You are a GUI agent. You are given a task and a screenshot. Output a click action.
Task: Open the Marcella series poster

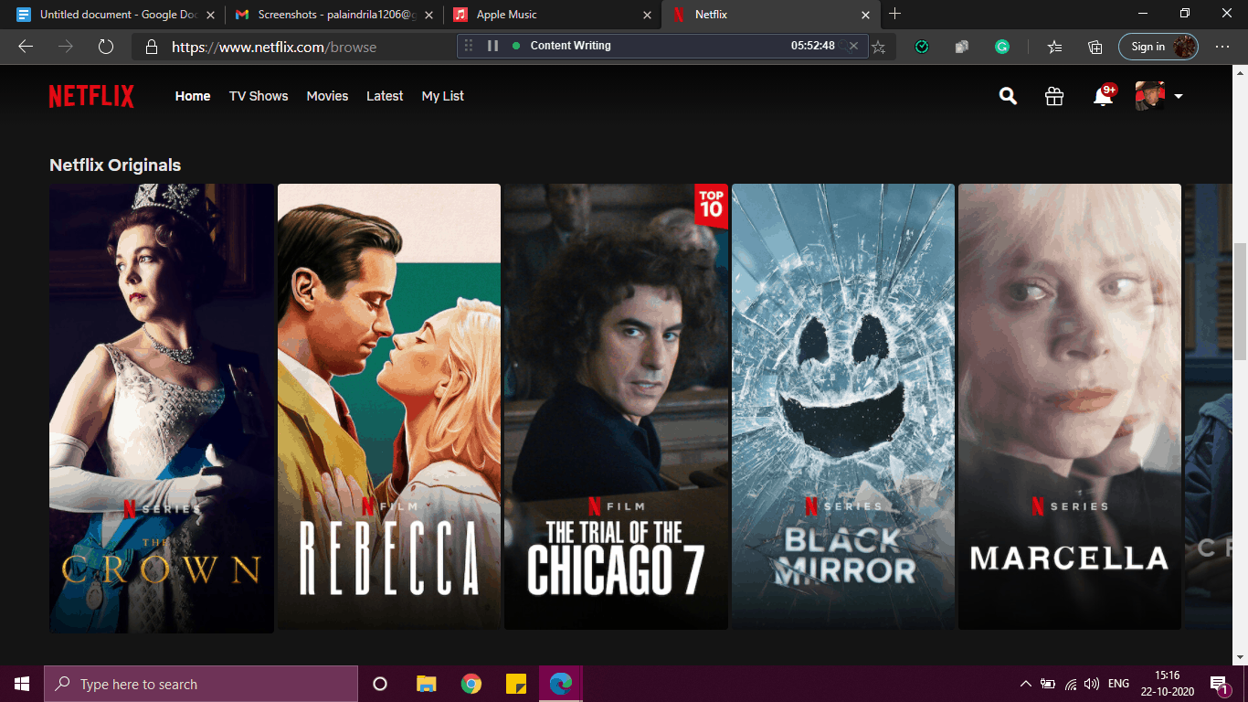[1070, 407]
